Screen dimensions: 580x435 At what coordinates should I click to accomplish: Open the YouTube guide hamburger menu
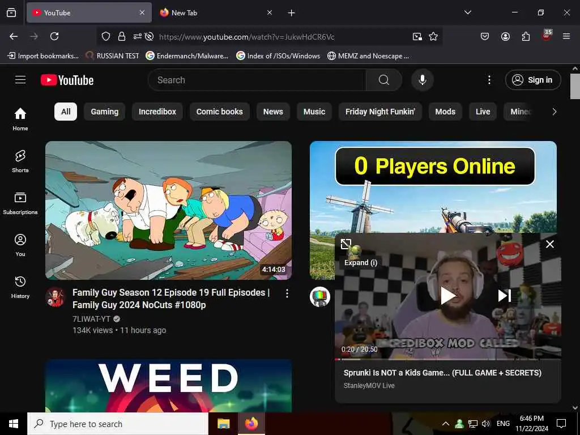(20, 80)
